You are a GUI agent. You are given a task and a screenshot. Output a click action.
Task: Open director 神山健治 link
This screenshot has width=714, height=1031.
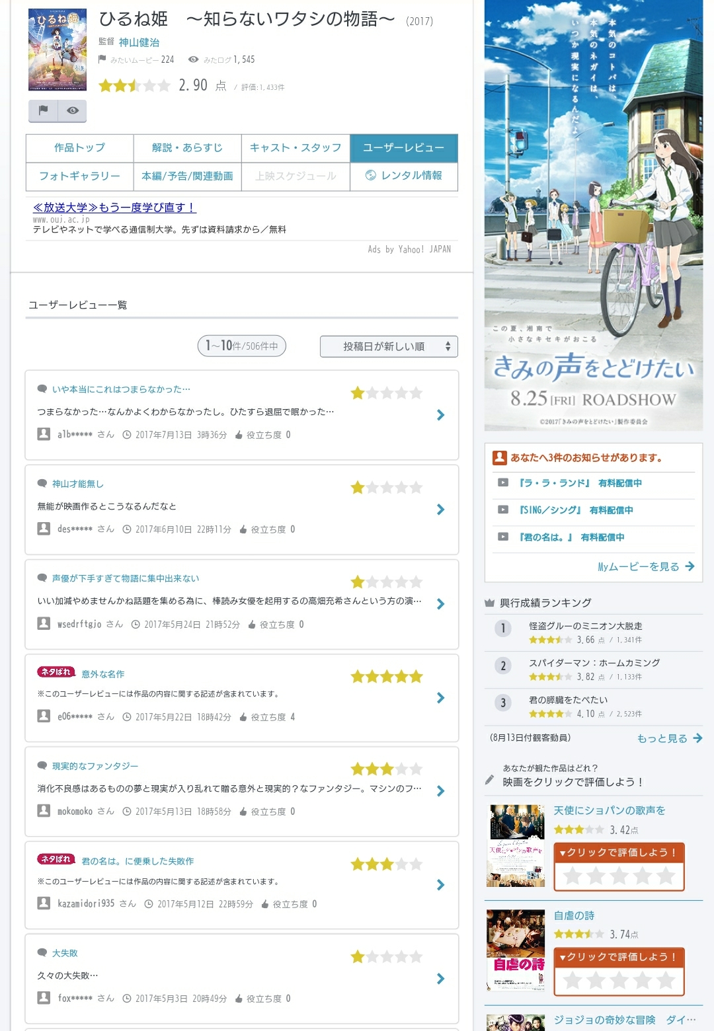pos(139,42)
